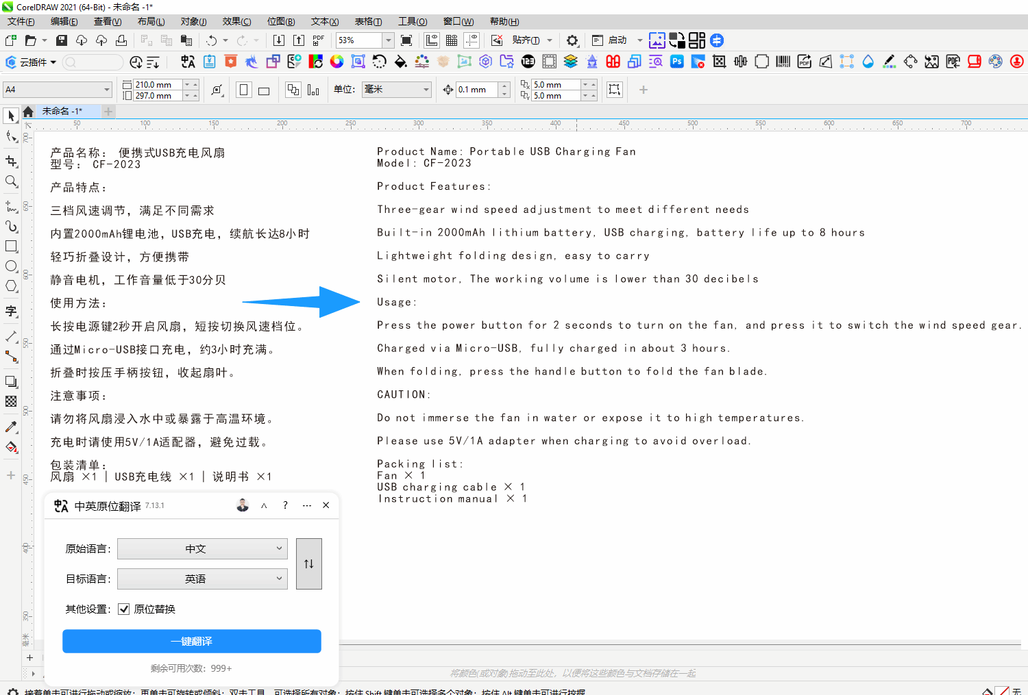Select the Transparency checkerboard tool
This screenshot has width=1028, height=695.
[x=11, y=401]
